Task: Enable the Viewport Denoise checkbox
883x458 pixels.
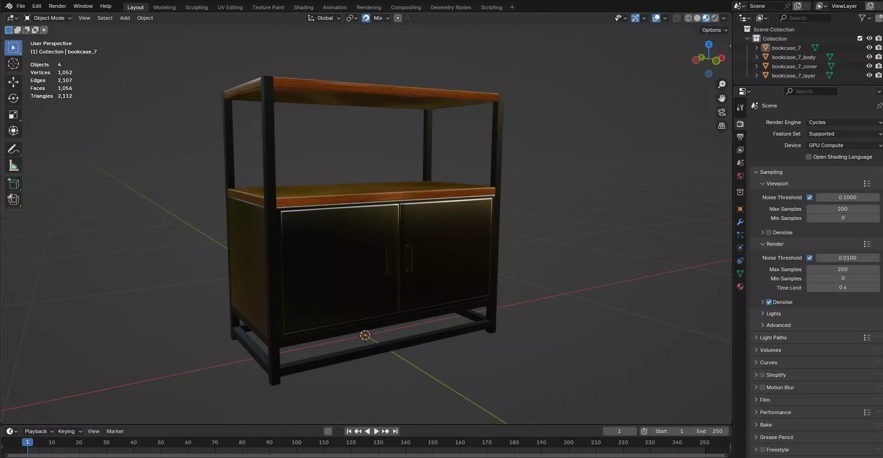Action: tap(769, 232)
